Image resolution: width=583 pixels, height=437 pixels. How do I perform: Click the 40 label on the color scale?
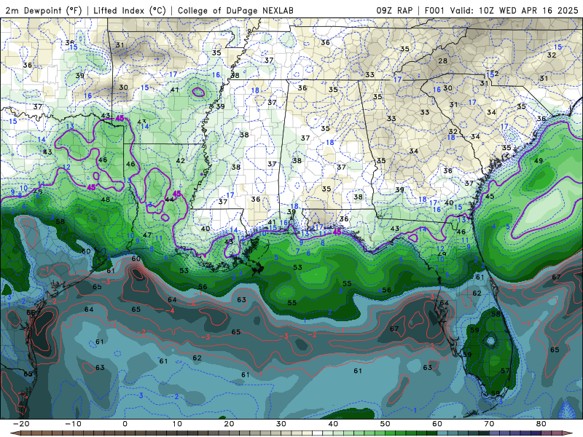click(x=333, y=424)
